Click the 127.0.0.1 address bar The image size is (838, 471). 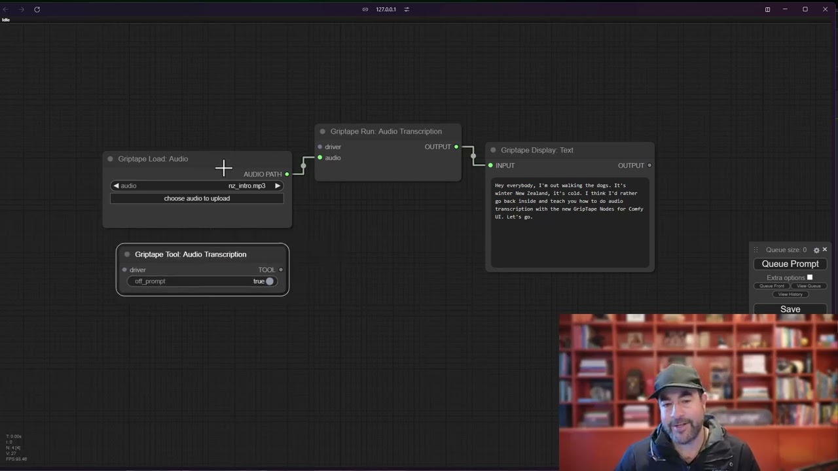[386, 9]
